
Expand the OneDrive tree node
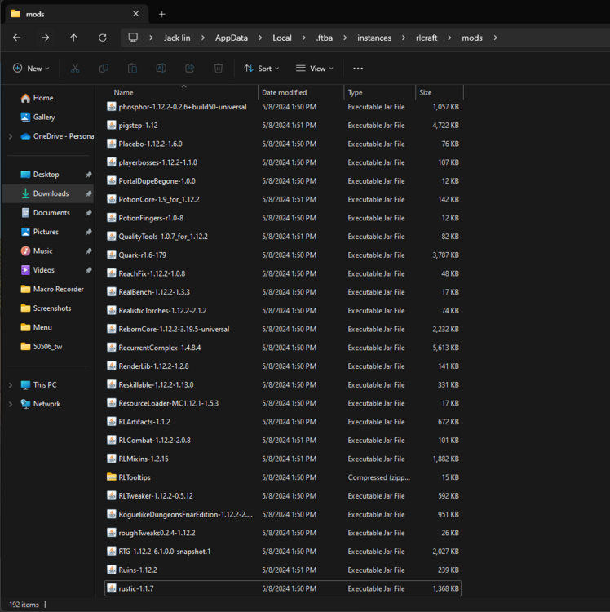tap(11, 136)
